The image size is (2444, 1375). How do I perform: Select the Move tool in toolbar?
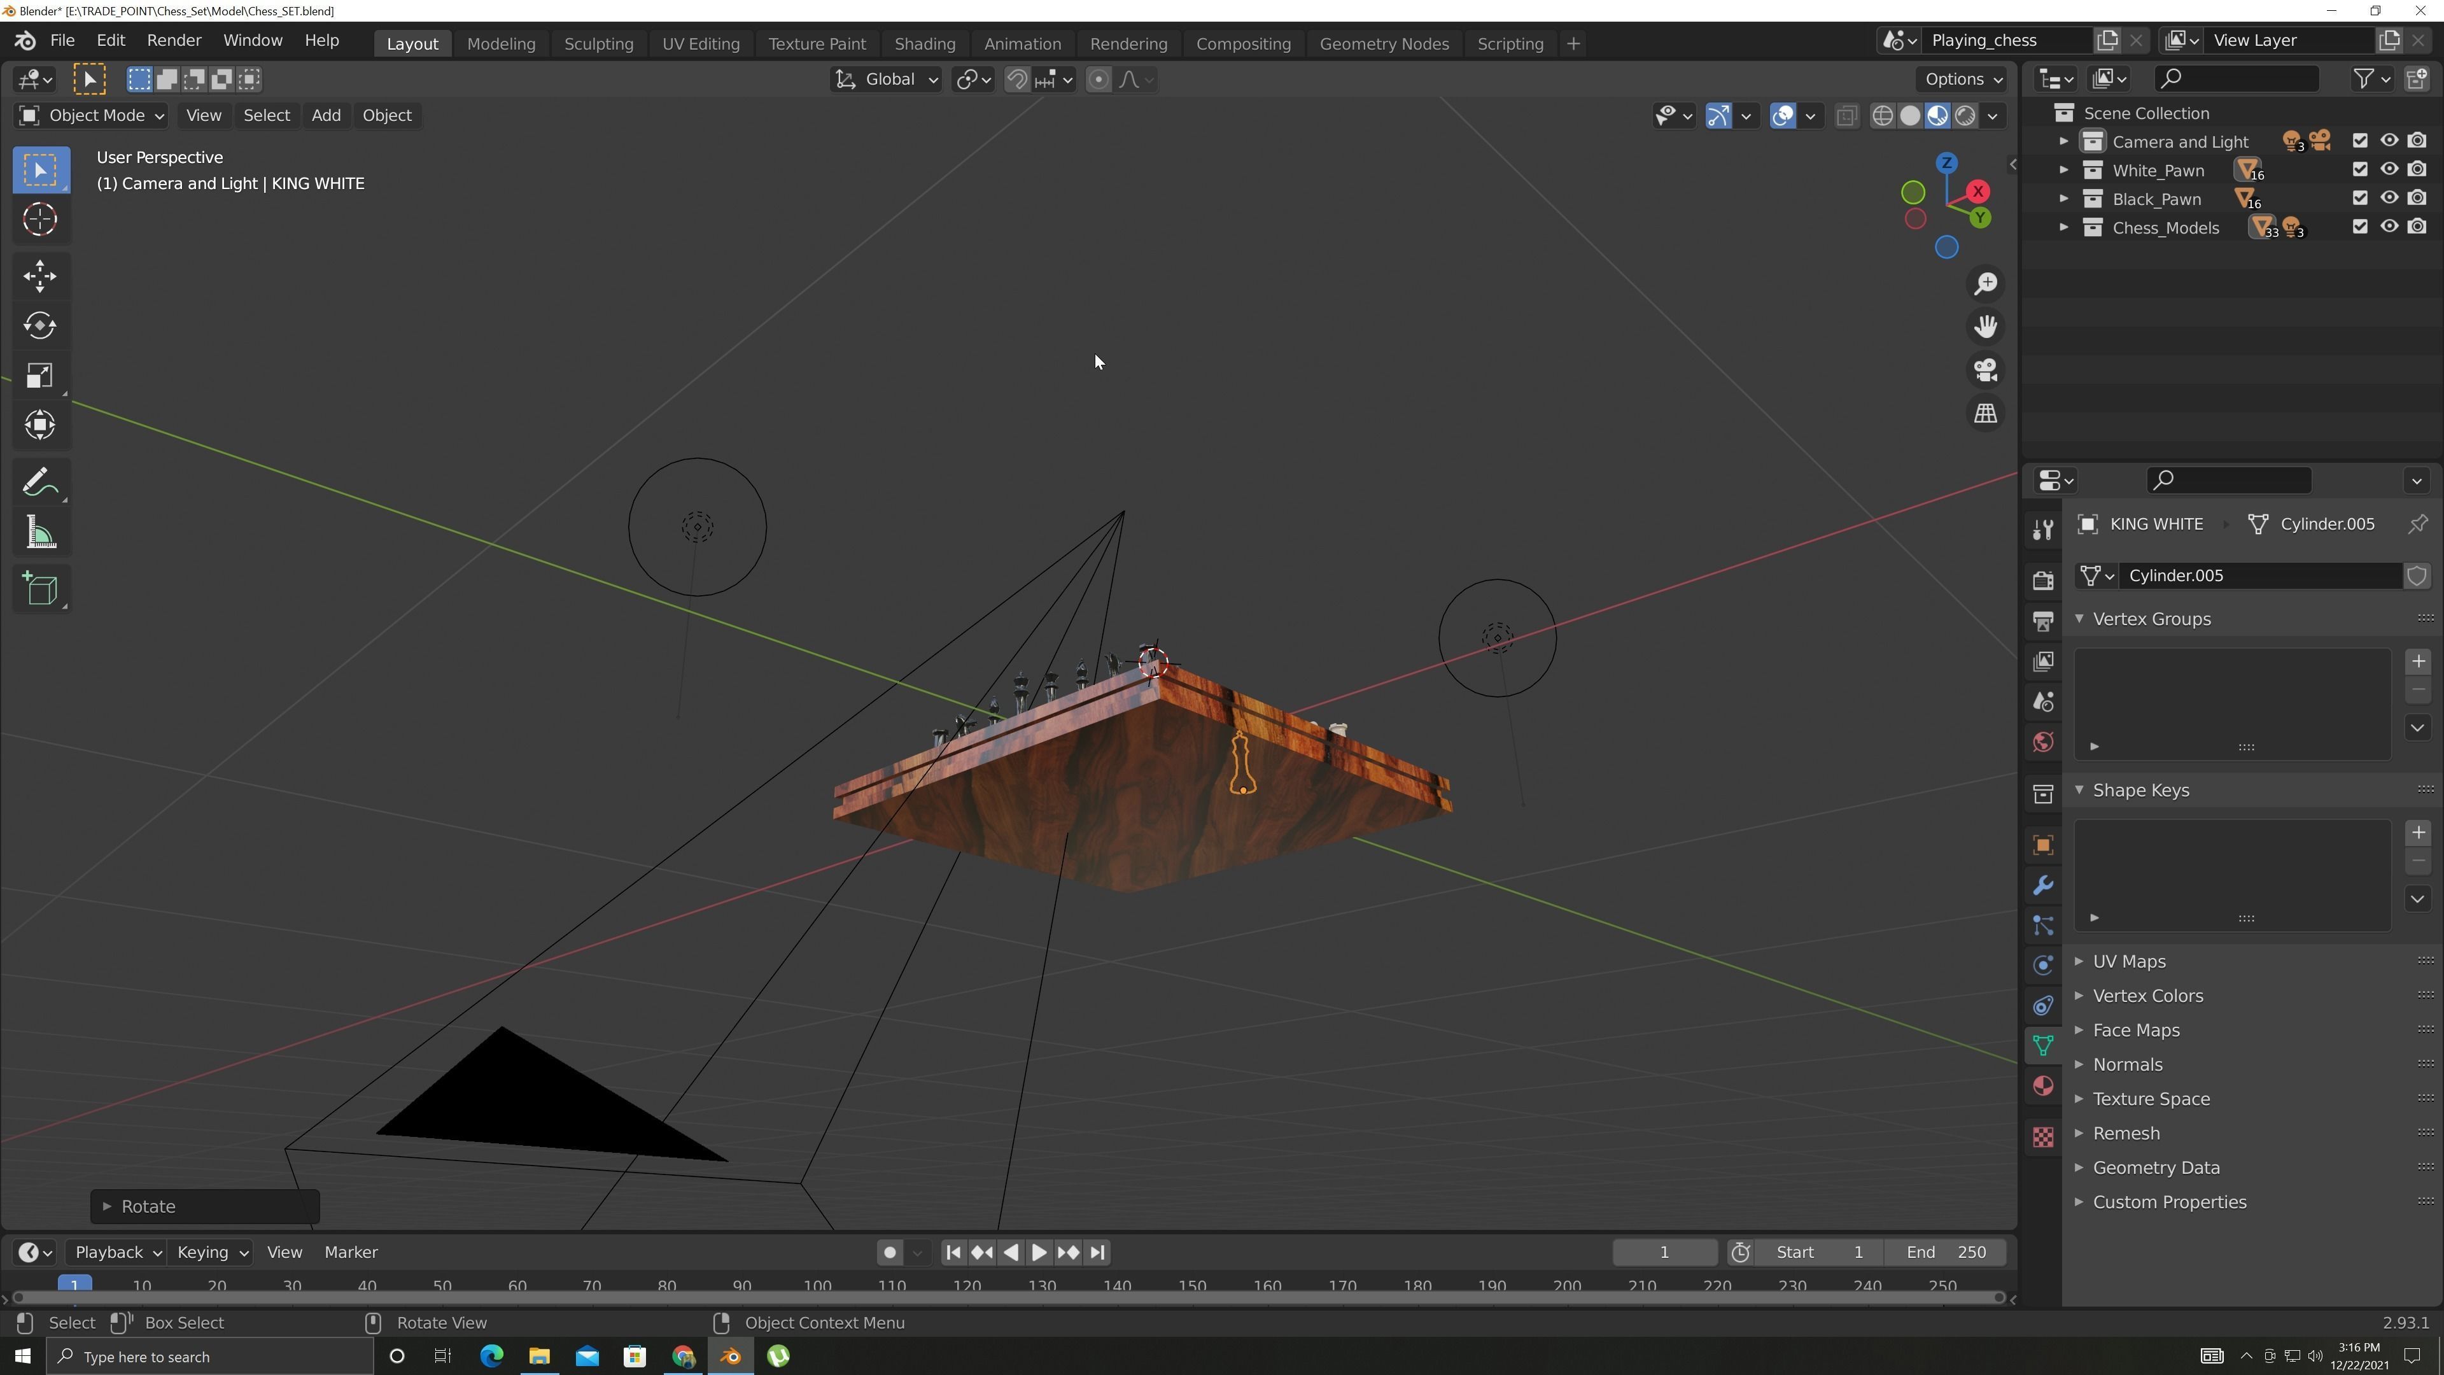pos(40,276)
